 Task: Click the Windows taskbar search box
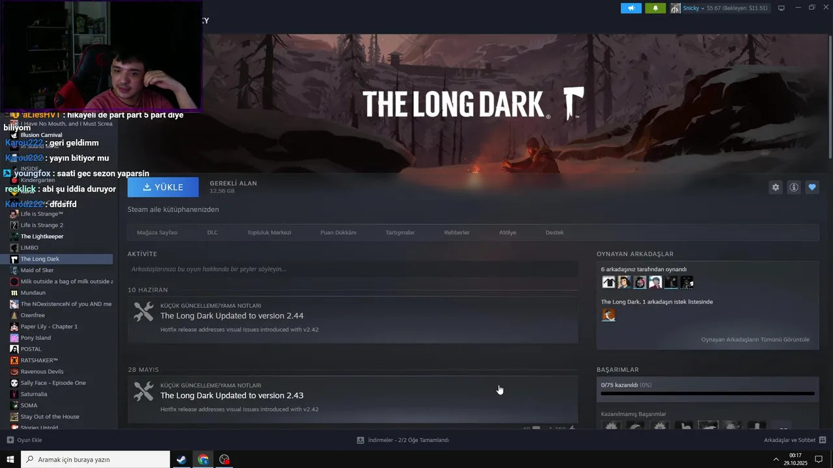[x=96, y=460]
